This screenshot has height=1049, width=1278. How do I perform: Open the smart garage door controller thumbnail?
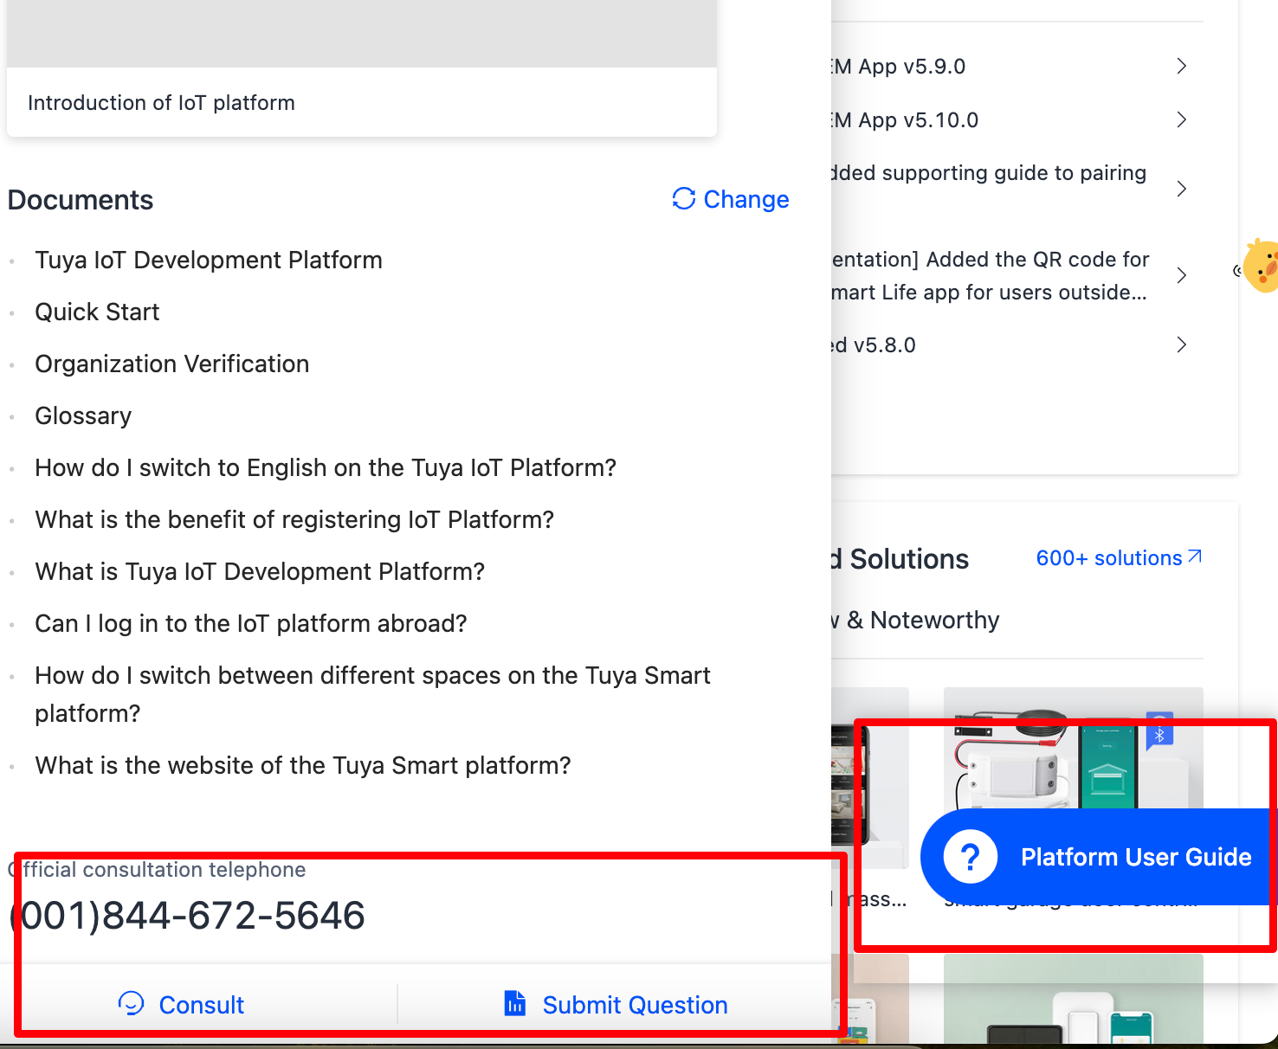1074,749
